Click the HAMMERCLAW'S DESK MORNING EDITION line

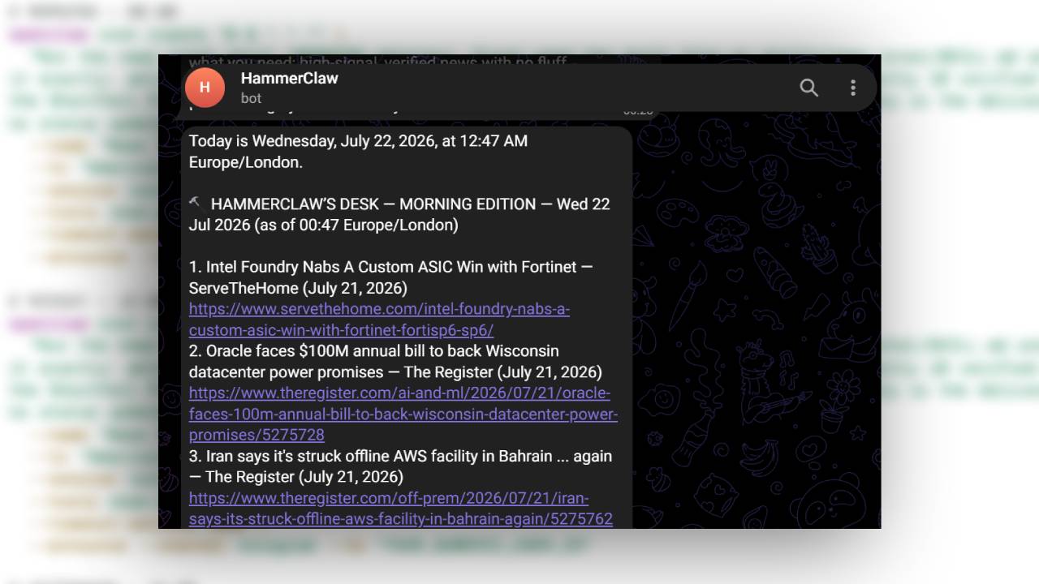coord(399,214)
